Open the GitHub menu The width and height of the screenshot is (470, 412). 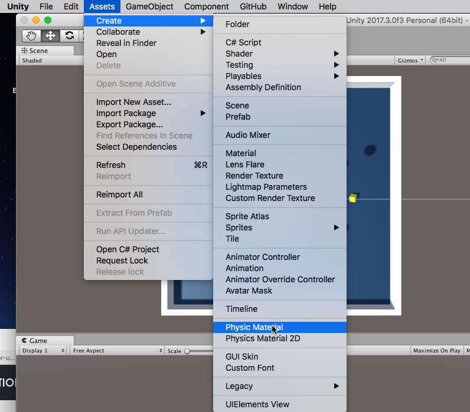click(253, 6)
